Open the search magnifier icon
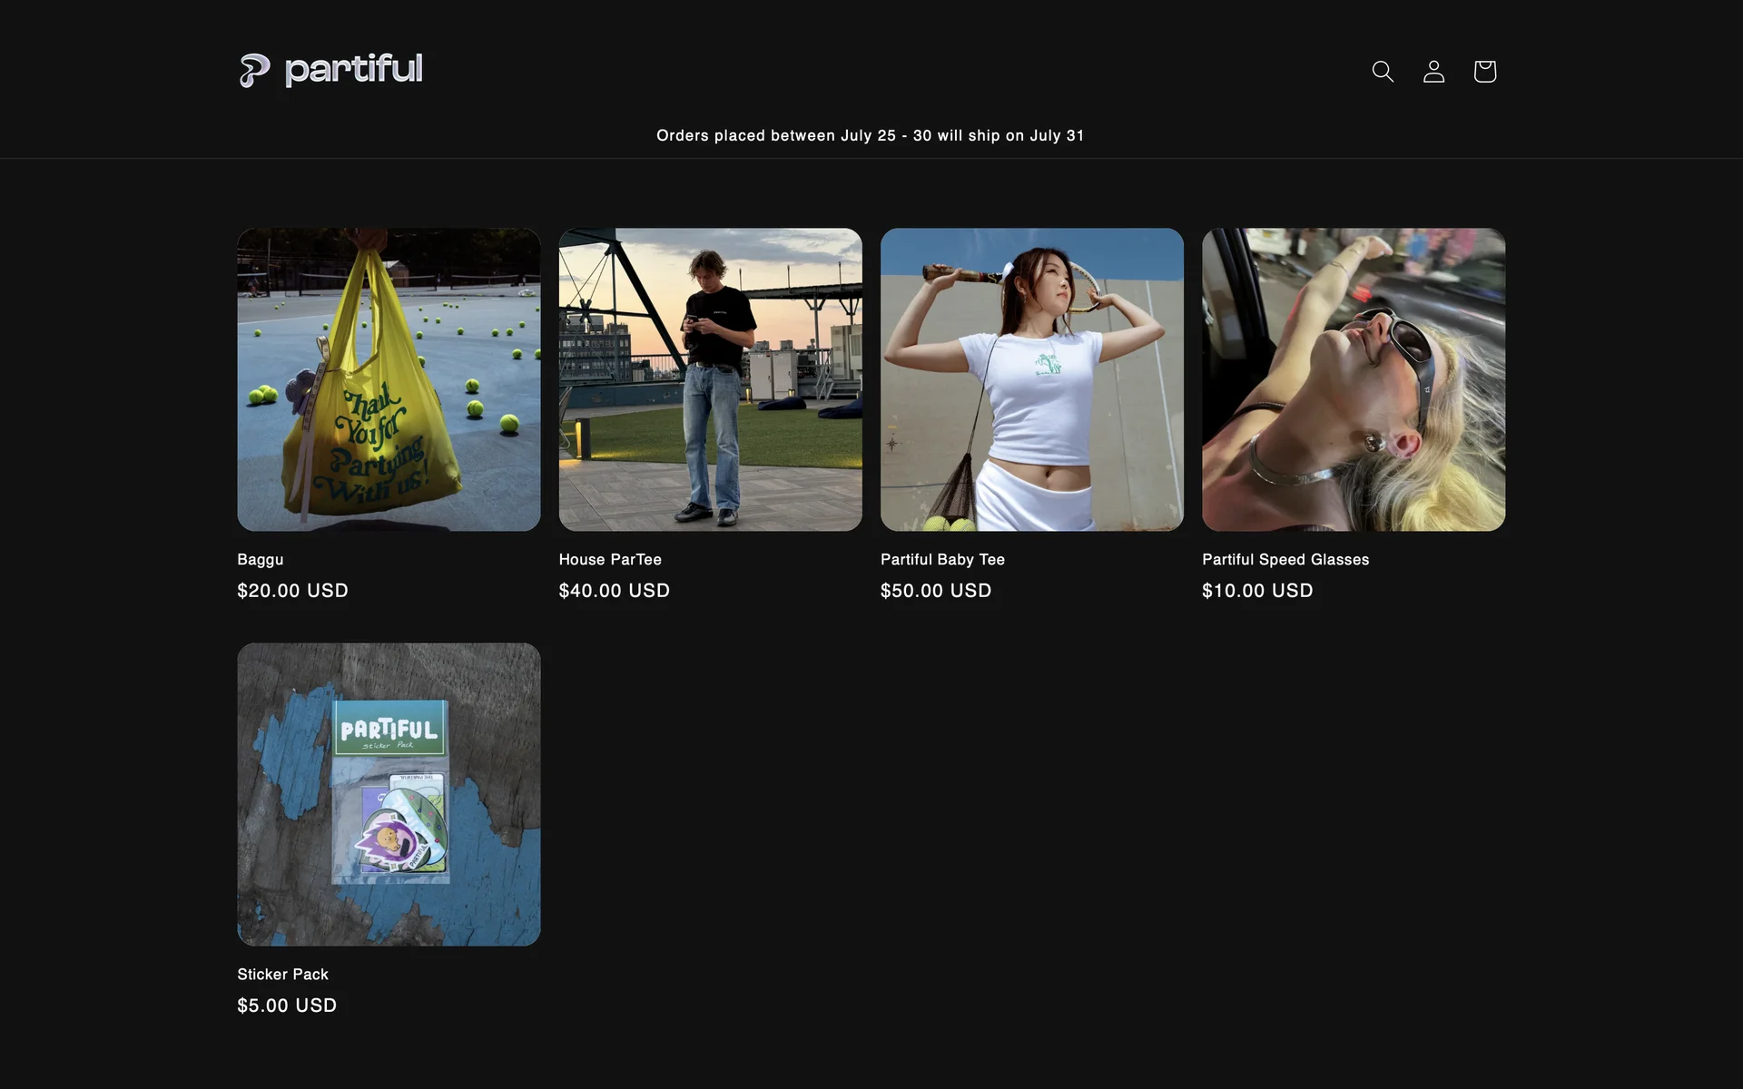Viewport: 1743px width, 1089px height. click(1382, 71)
